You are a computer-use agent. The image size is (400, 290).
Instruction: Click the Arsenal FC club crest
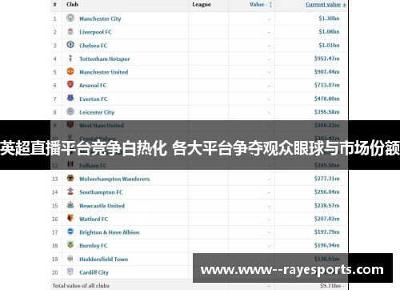pyautogui.click(x=70, y=85)
